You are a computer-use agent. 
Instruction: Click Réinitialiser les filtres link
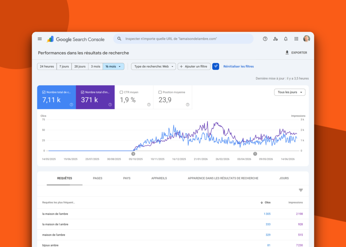coord(239,67)
